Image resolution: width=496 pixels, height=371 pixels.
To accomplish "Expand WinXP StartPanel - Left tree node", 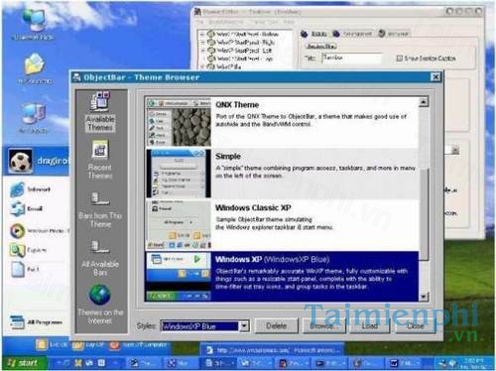I will pyautogui.click(x=202, y=51).
